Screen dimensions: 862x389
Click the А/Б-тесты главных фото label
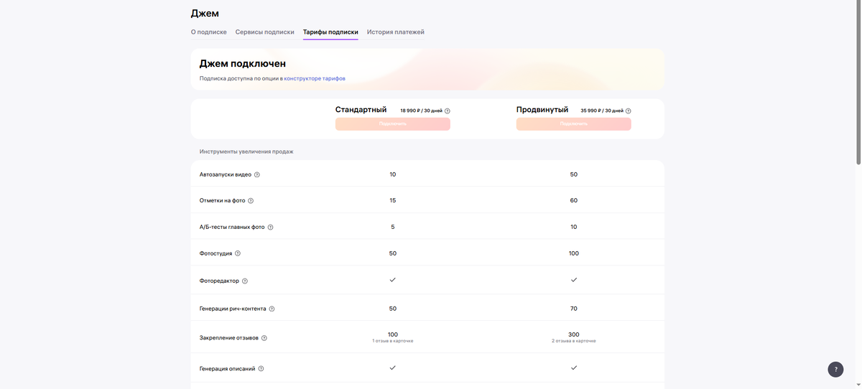[x=232, y=228]
